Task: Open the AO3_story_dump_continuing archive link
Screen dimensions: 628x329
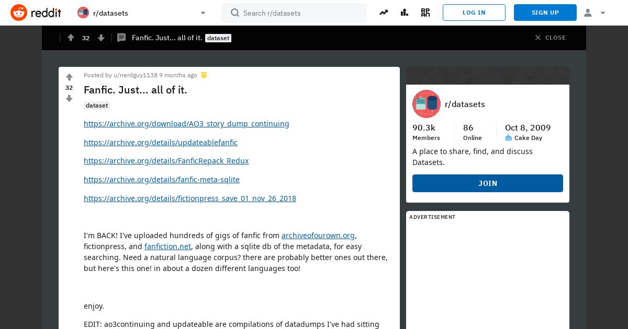Action: coord(186,124)
